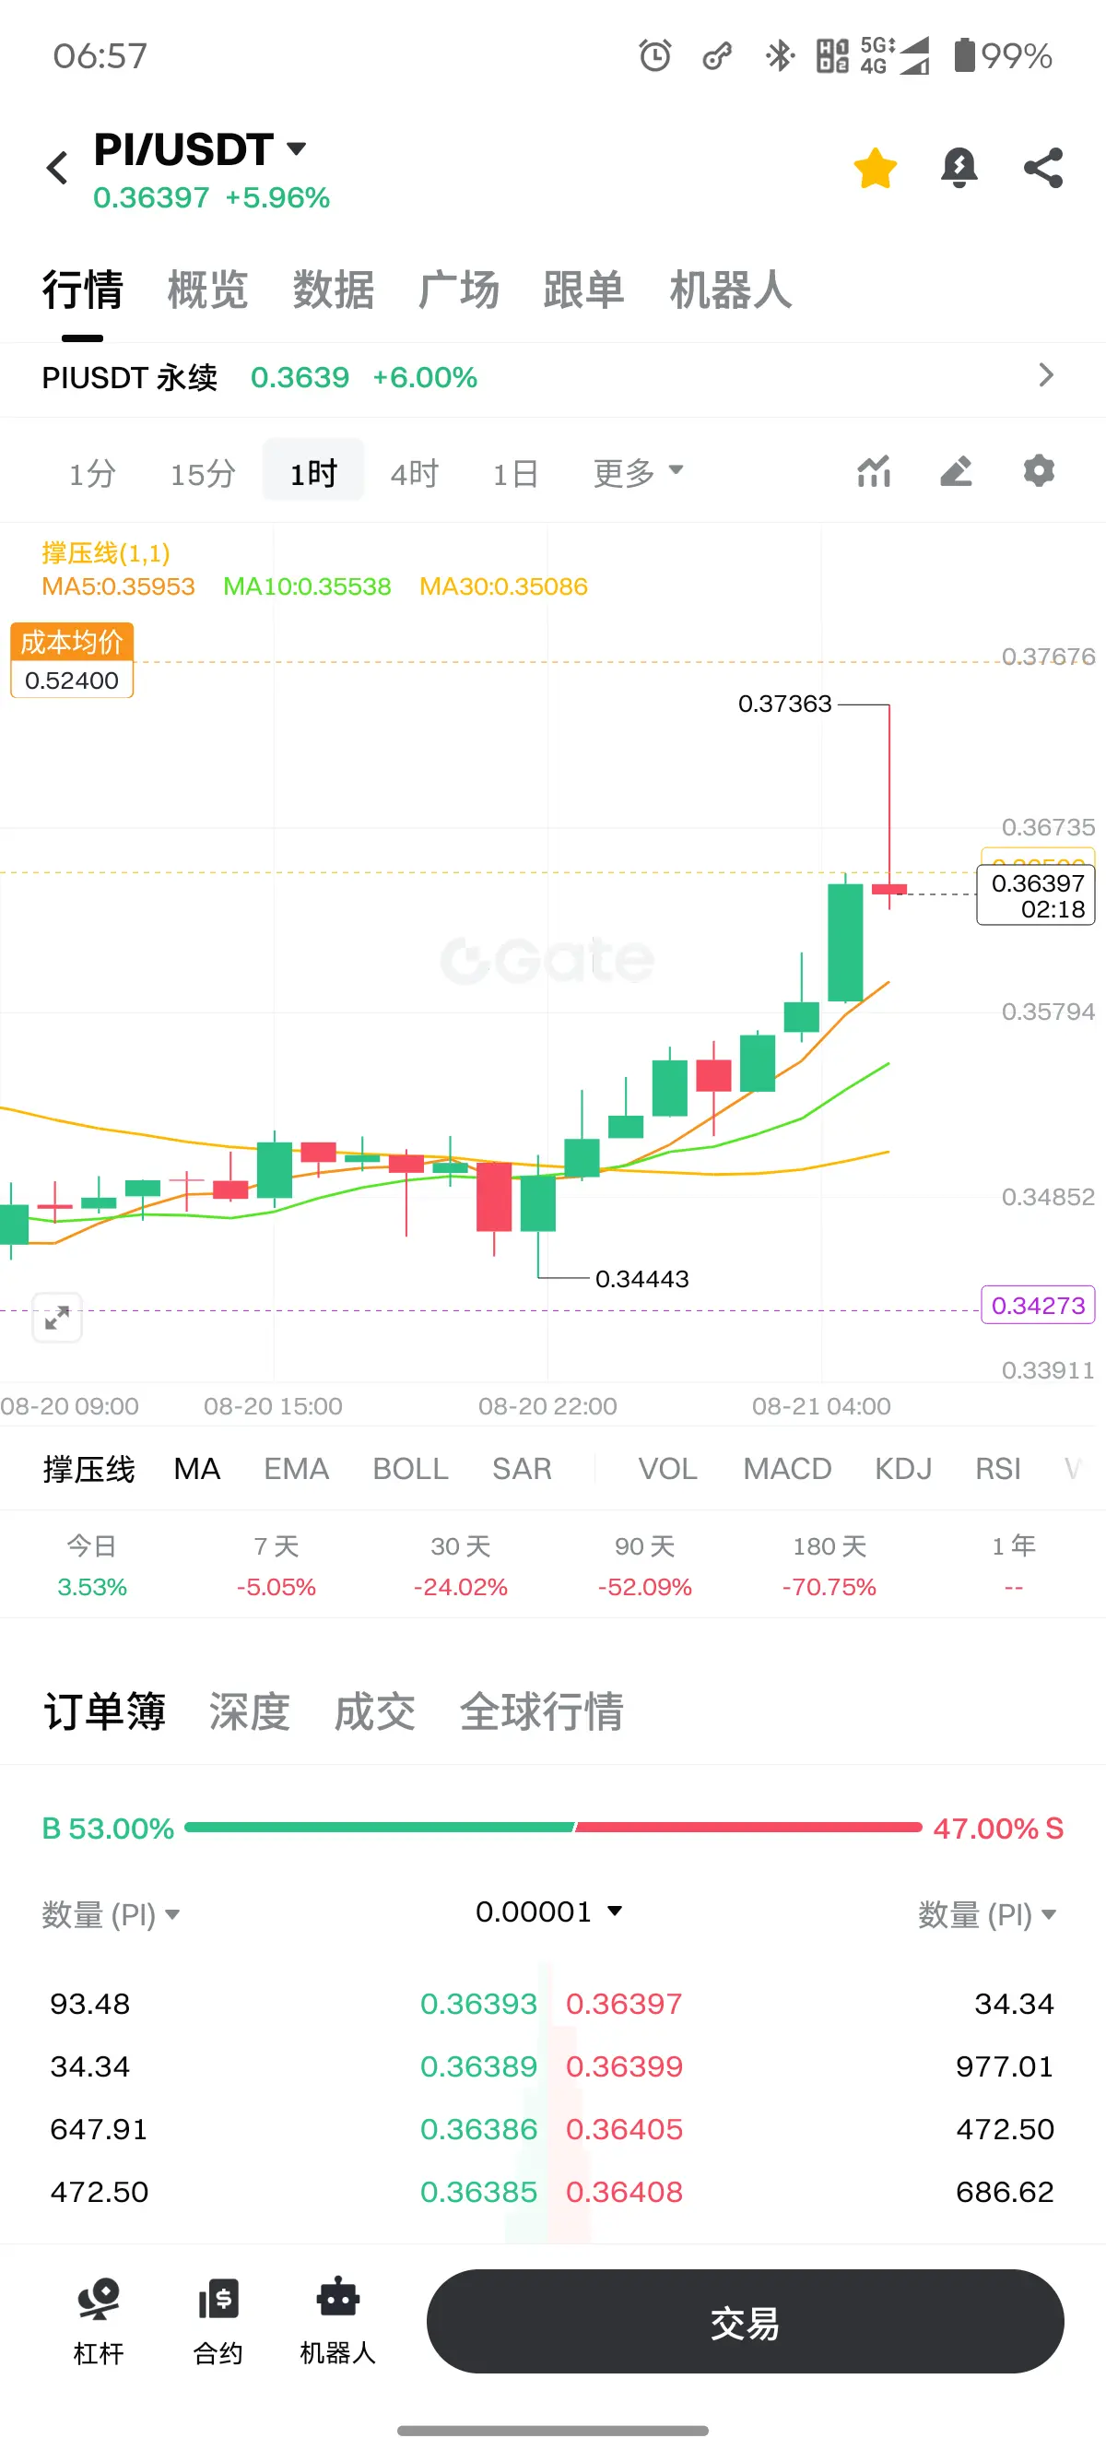
Task: Tap the 30 天 -24.02% change
Action: (460, 1567)
